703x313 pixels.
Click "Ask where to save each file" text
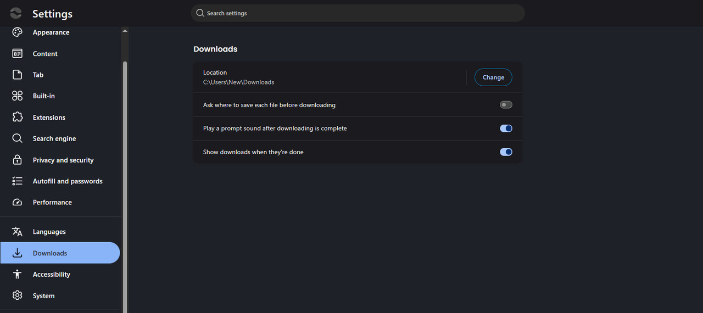tap(269, 105)
